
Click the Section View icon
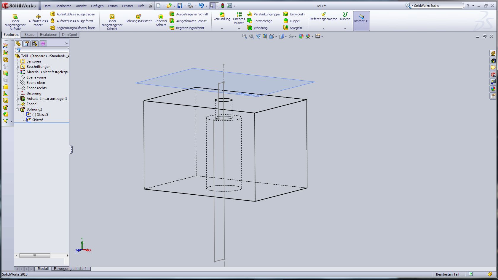265,36
